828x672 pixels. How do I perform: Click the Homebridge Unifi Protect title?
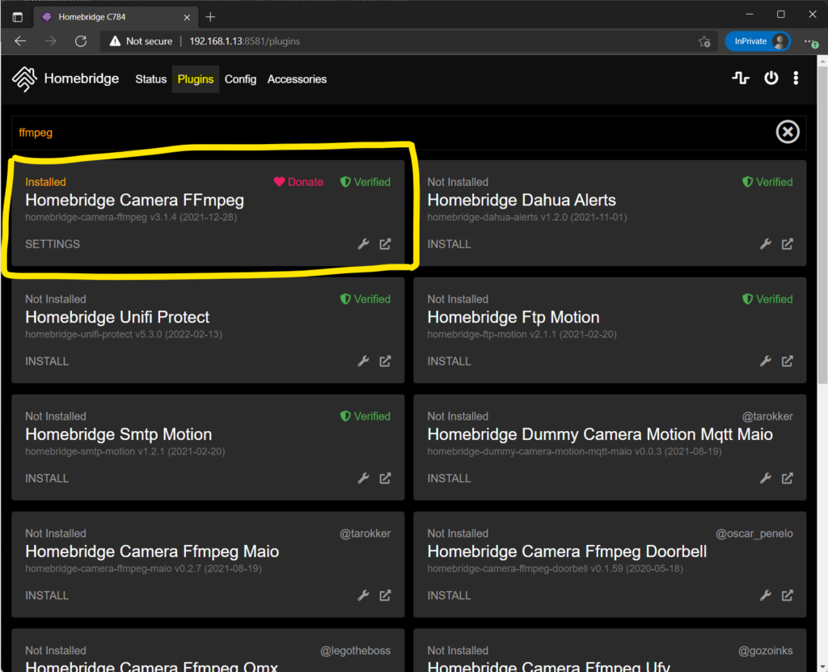coord(117,318)
